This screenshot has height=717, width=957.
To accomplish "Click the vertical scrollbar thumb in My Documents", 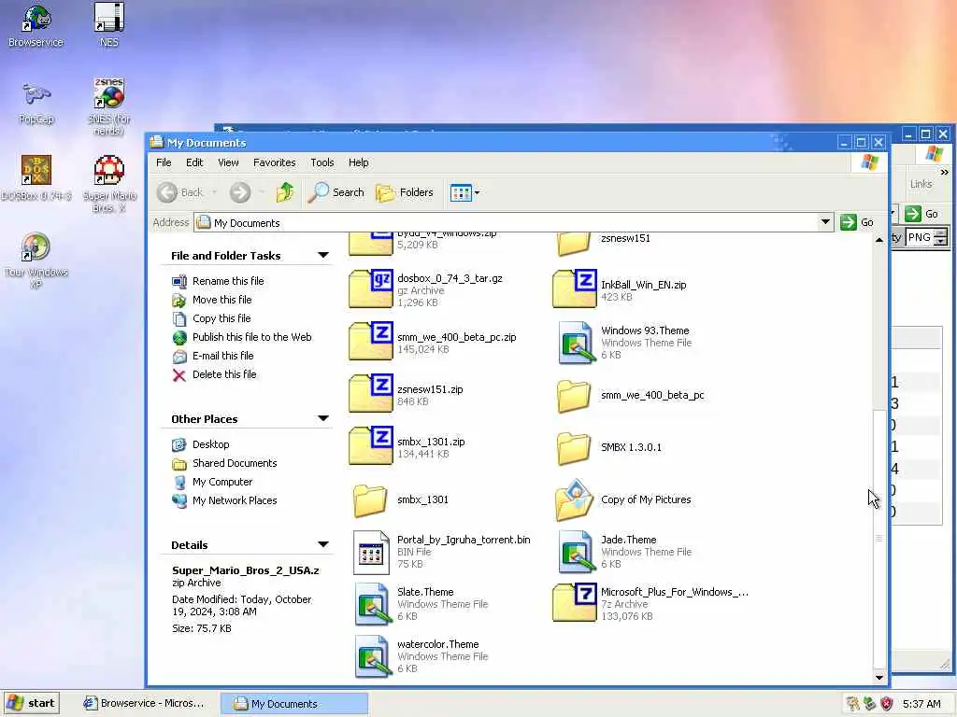I will (x=878, y=539).
